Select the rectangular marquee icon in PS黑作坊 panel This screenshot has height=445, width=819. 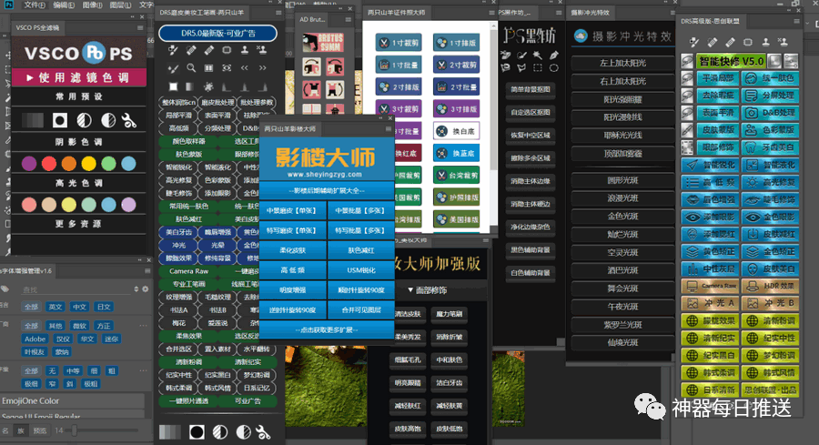point(538,67)
